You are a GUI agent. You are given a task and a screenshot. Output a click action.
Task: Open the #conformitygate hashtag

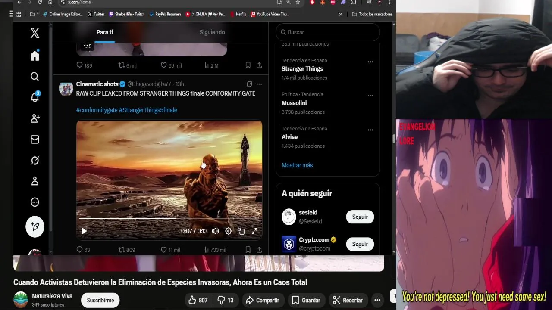(x=97, y=110)
